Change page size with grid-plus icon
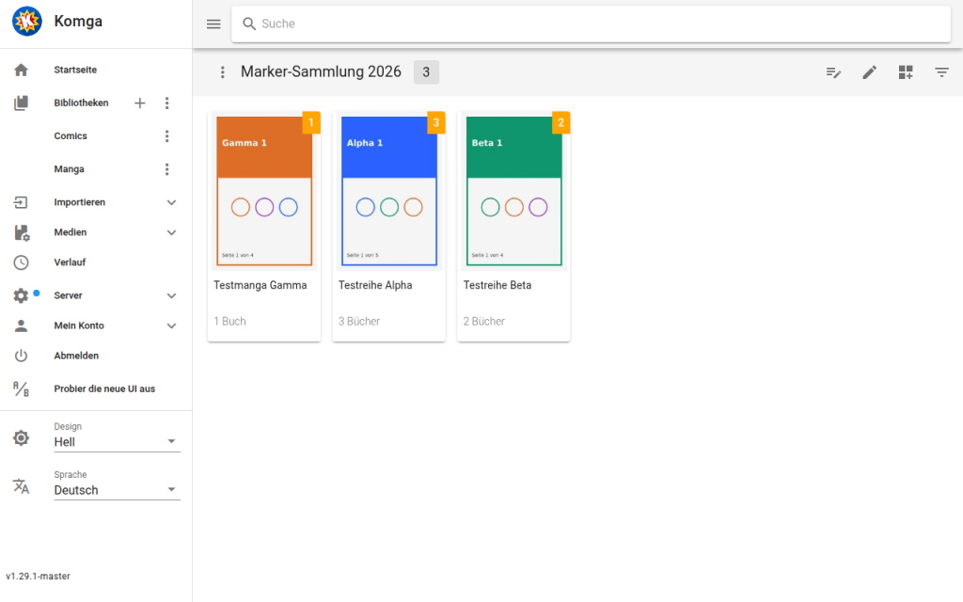 [x=906, y=72]
